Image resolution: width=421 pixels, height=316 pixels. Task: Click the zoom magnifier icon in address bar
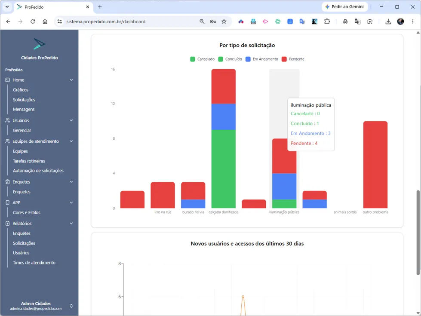tap(202, 21)
